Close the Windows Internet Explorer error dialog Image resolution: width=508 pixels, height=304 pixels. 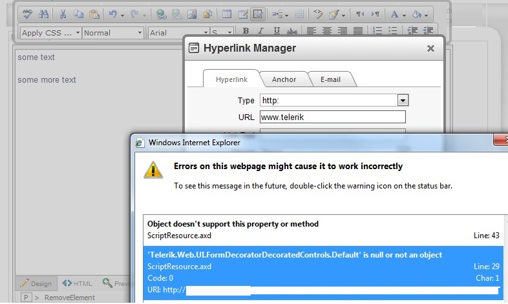[x=501, y=139]
